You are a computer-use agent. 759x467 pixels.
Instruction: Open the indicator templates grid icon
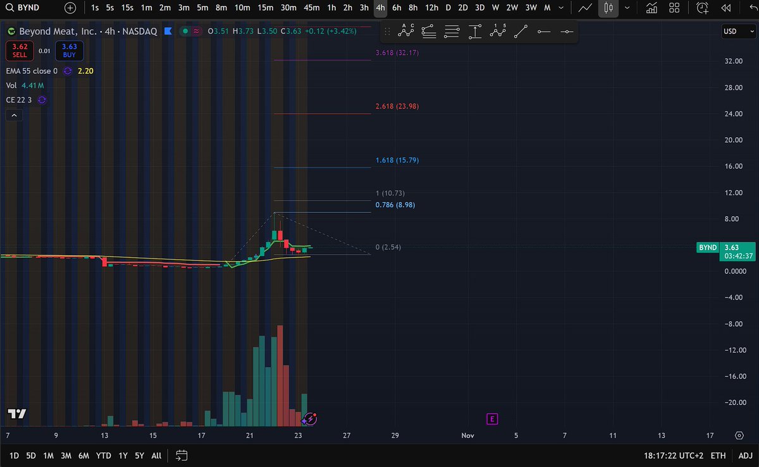(674, 8)
